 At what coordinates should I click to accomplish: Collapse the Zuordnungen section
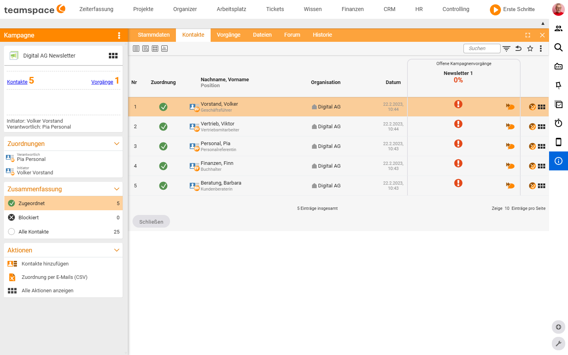[116, 144]
